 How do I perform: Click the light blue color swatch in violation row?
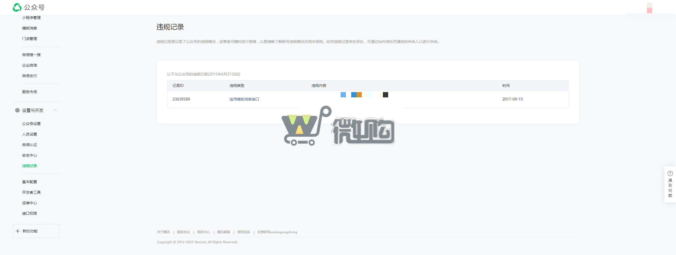click(x=343, y=95)
